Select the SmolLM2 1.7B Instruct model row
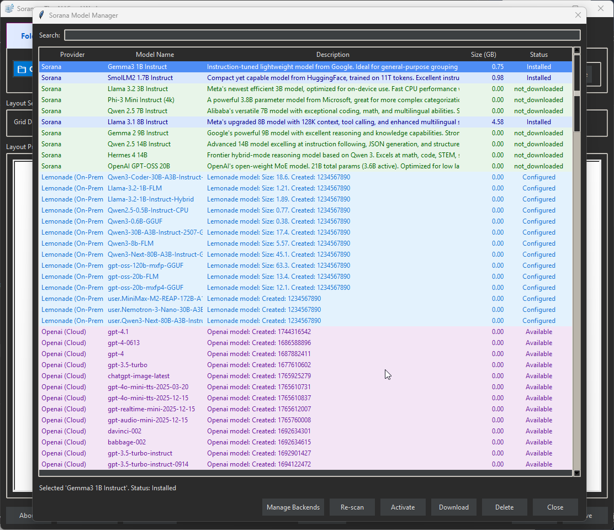614x530 pixels. [221, 77]
